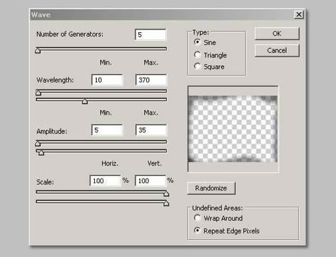The width and height of the screenshot is (336, 257).
Task: Click the Undefined Areas group label
Action: 217,208
